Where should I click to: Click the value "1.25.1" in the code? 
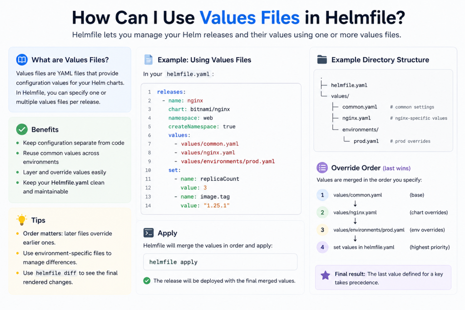(217, 206)
